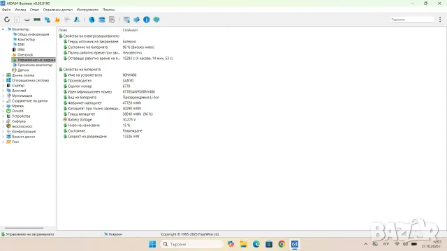Select Преносим компютър tree item
Viewport: 447px width, 251px height.
[35, 65]
